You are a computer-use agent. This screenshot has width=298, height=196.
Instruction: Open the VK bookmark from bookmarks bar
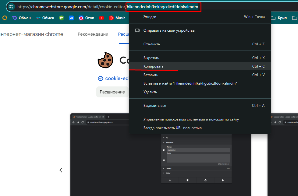coord(71,18)
